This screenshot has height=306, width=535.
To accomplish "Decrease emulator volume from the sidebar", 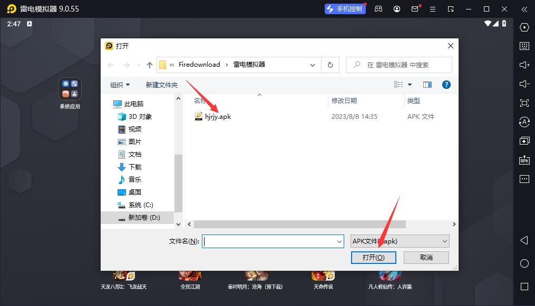I will [x=524, y=84].
